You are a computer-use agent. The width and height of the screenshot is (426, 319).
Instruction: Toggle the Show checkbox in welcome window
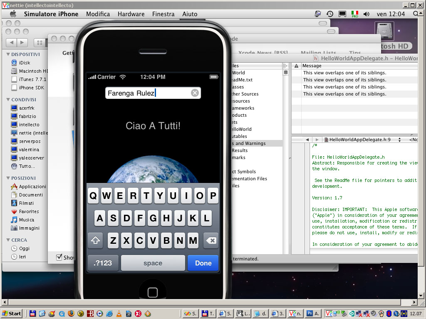[x=59, y=257]
